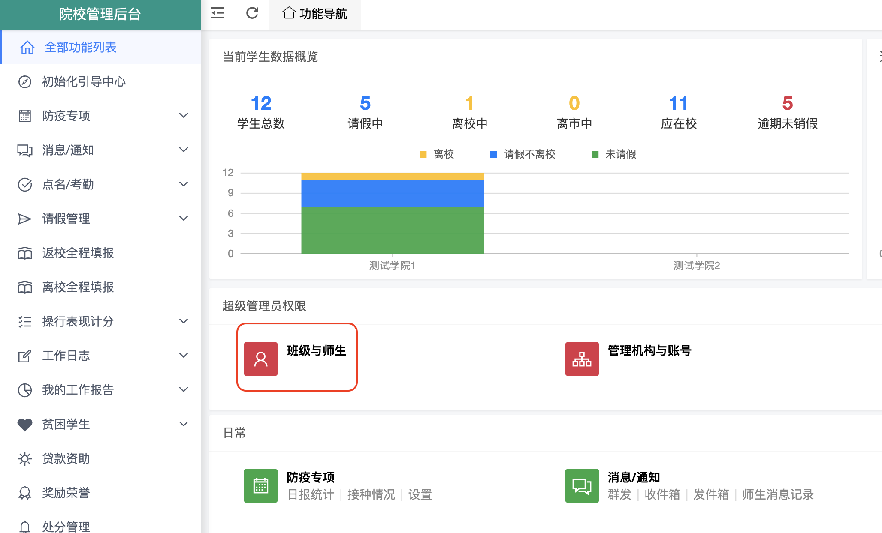This screenshot has width=882, height=533.
Task: Click the sun icon for 贷款资助
Action: [25, 459]
